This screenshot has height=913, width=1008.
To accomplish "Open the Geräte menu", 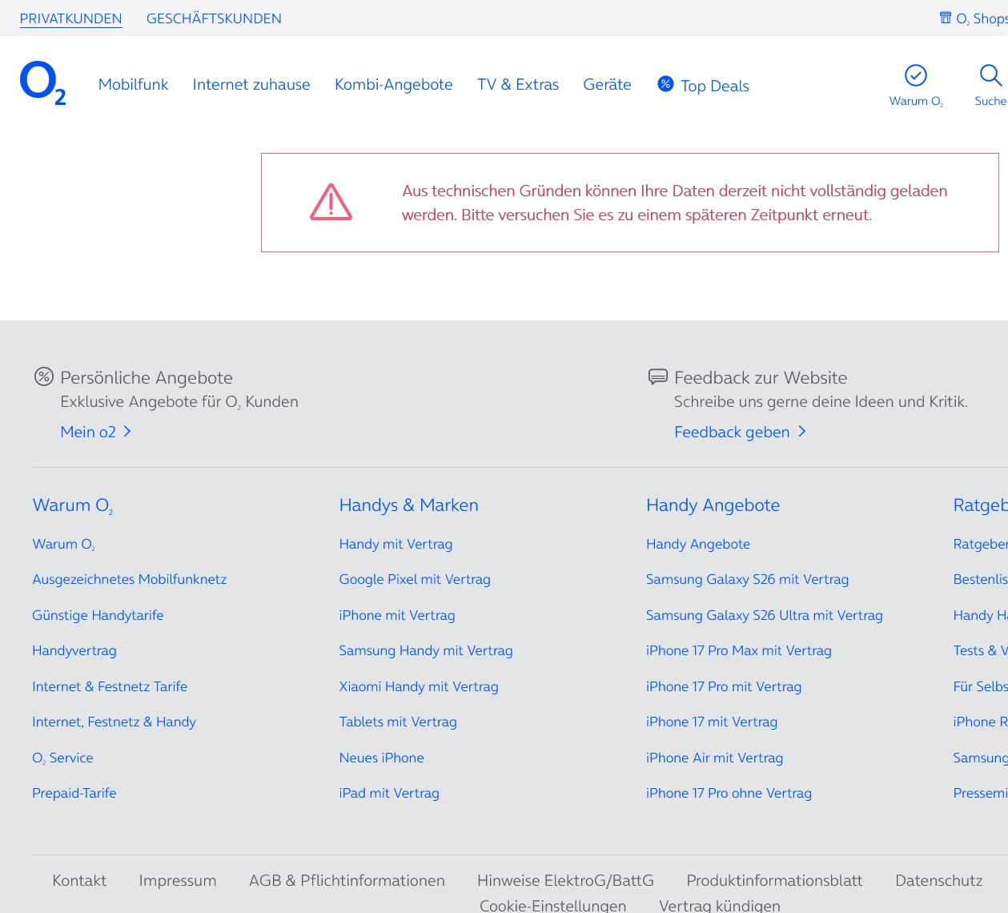I will [x=607, y=84].
